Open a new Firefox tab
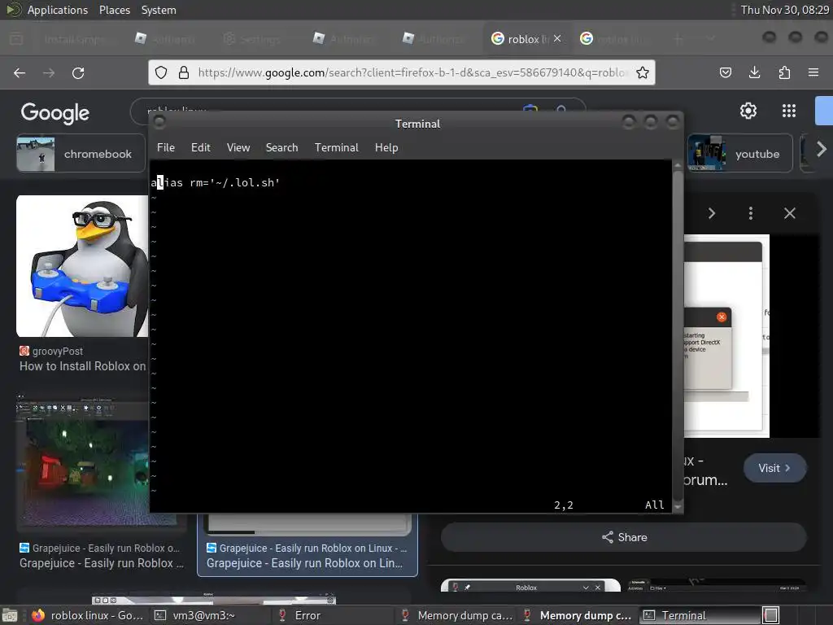This screenshot has height=625, width=833. [x=678, y=39]
